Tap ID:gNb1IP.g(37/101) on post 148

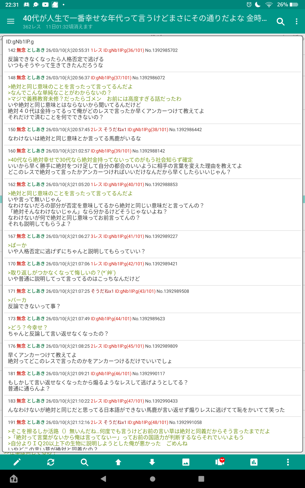point(111,78)
